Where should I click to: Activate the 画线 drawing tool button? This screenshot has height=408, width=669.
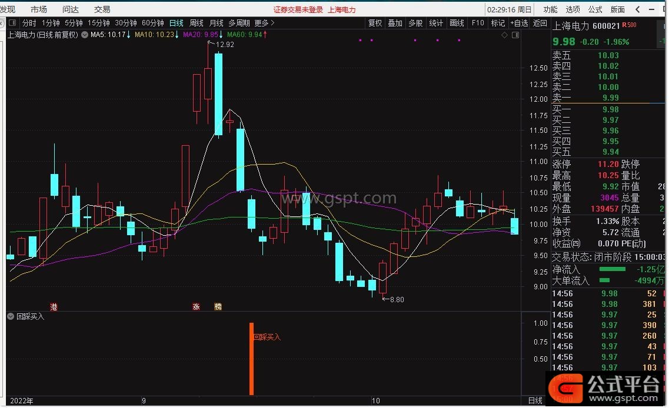tap(457, 23)
